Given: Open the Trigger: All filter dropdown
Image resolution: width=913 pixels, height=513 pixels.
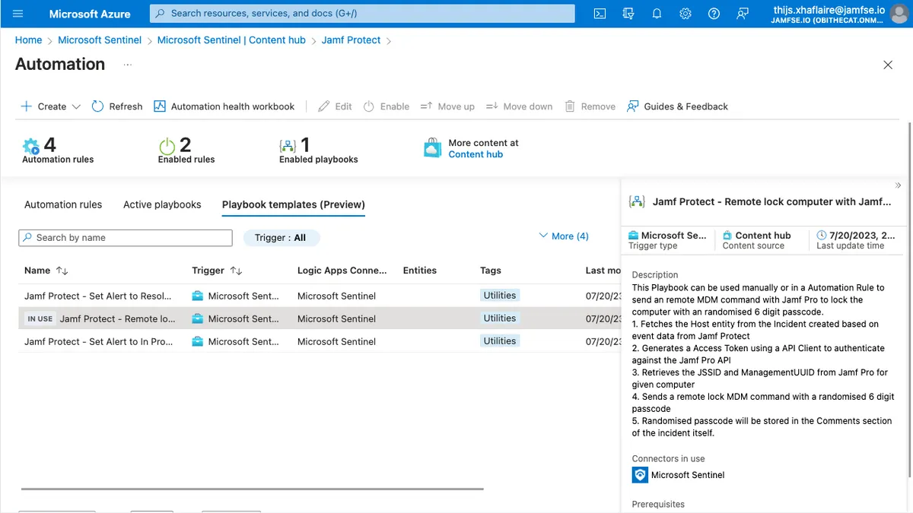Looking at the screenshot, I should [x=282, y=237].
